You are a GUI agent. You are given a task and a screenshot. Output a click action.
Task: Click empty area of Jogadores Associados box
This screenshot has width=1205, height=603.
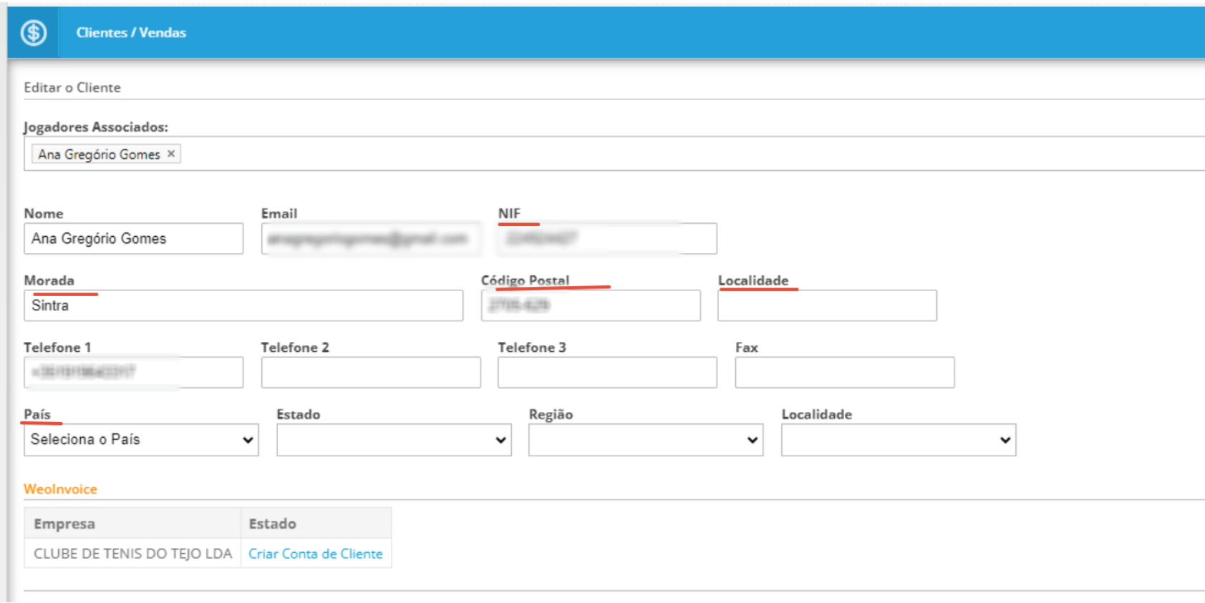tap(644, 154)
